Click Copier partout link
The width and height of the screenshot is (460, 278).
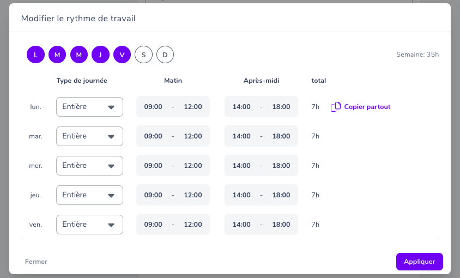click(x=367, y=107)
